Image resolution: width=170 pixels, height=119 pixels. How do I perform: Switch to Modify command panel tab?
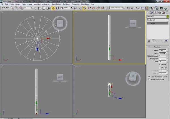pyautogui.click(x=152, y=13)
